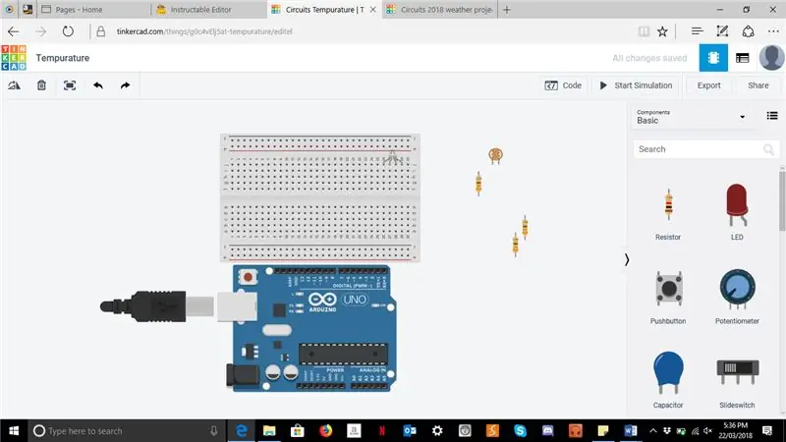The height and width of the screenshot is (442, 786).
Task: Open reading view icon
Action: coord(644,31)
